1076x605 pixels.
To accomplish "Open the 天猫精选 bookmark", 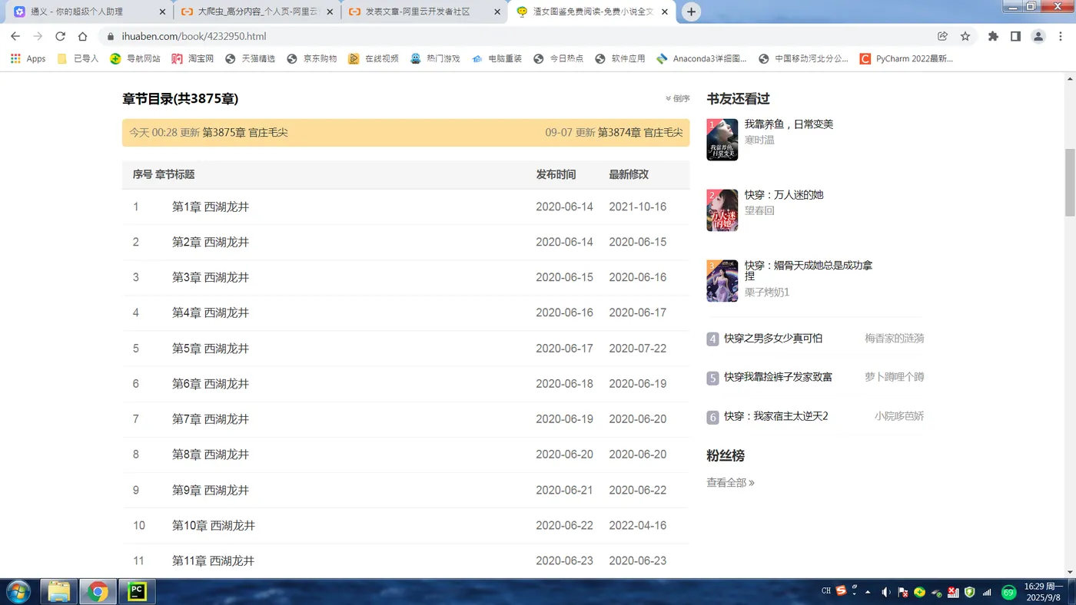I will point(250,58).
